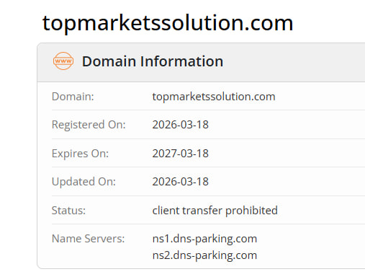Select the domain value topmarketssolution.com in table
This screenshot has width=365, height=277.
click(214, 97)
